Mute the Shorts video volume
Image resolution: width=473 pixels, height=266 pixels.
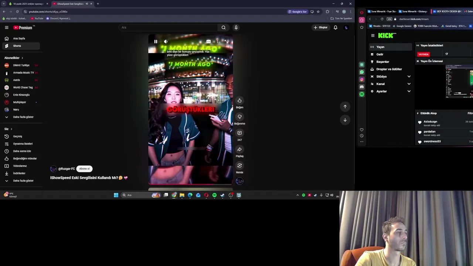pos(166,42)
